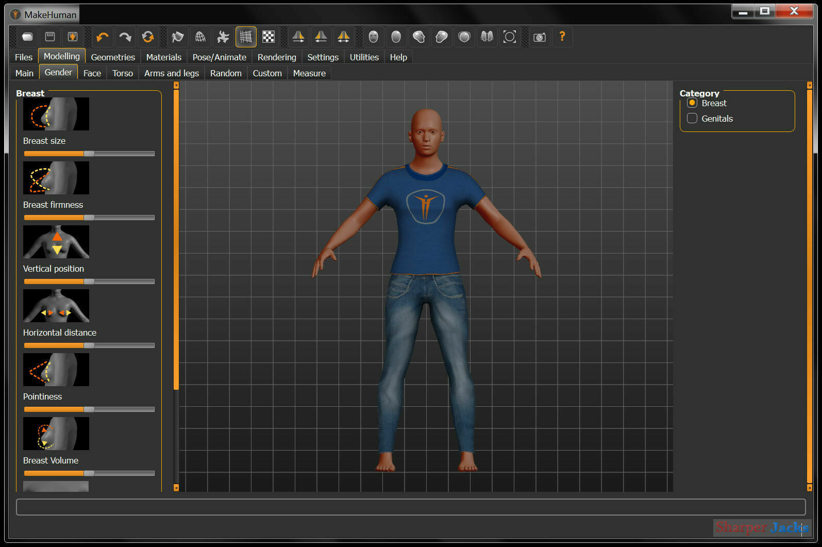Switch to back head view icon
Screen dimensions: 822x547
pyautogui.click(x=396, y=37)
